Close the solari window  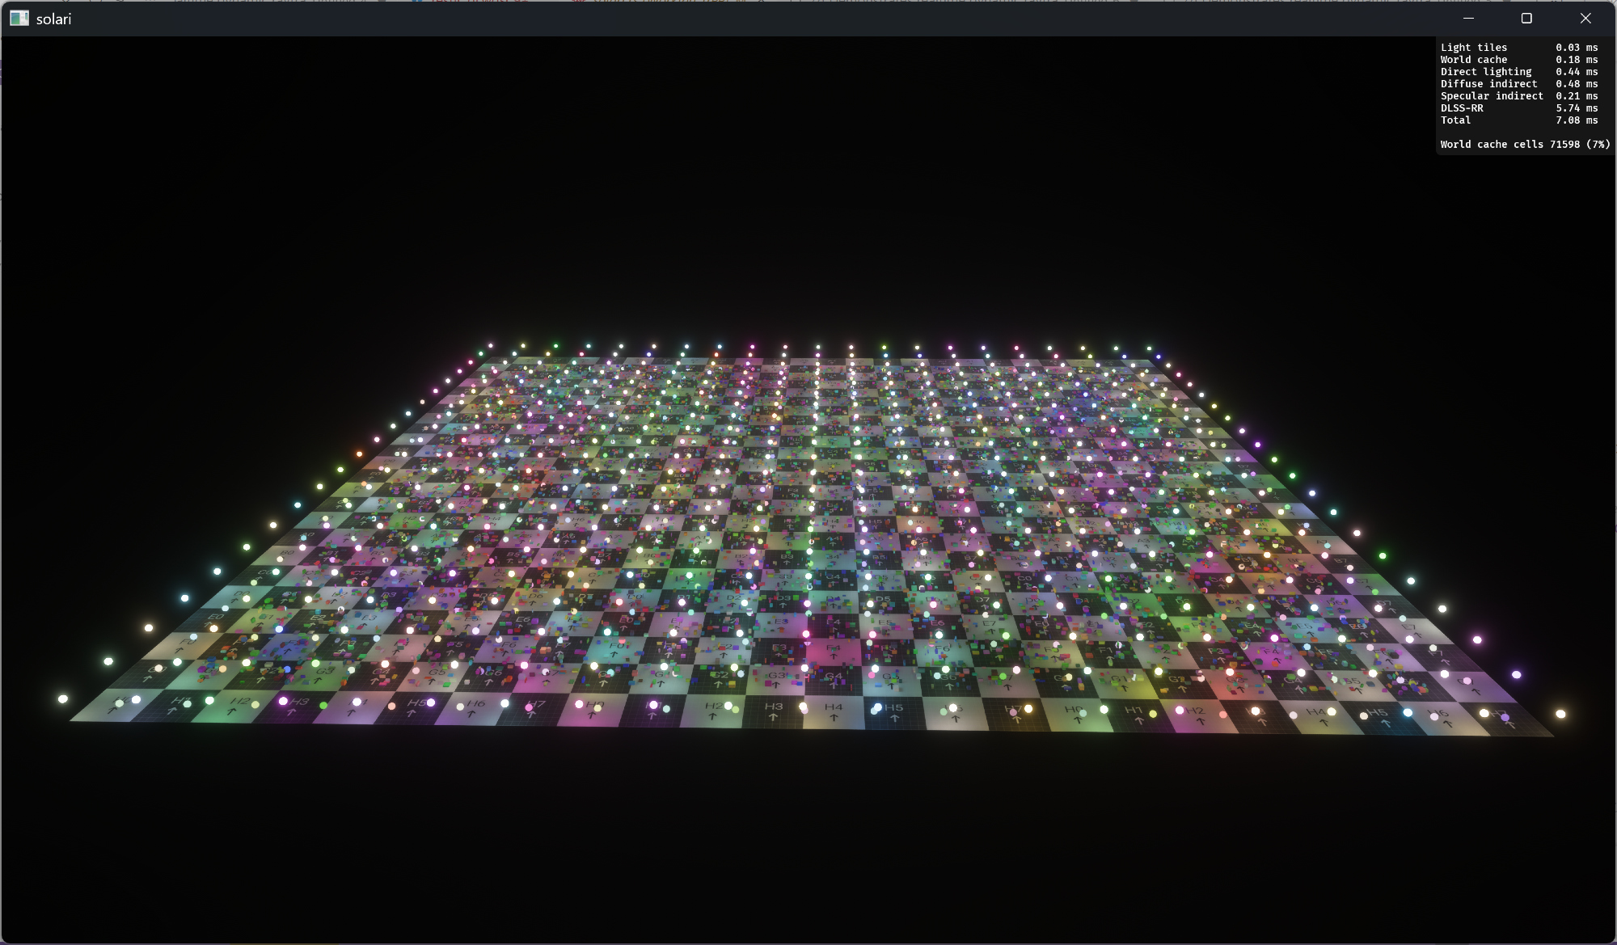(x=1585, y=18)
